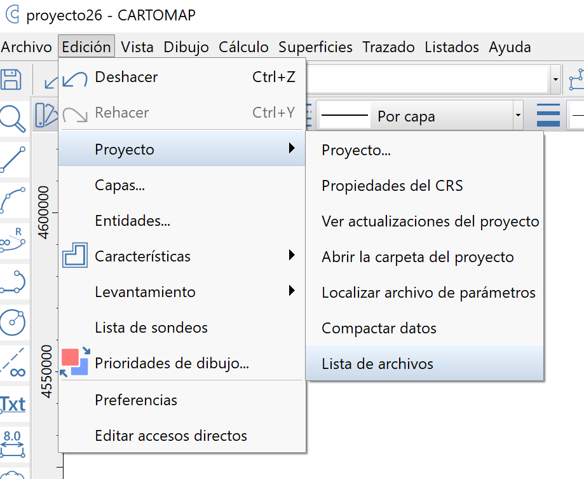Click the line thickness icon on the toolbar

tap(548, 115)
